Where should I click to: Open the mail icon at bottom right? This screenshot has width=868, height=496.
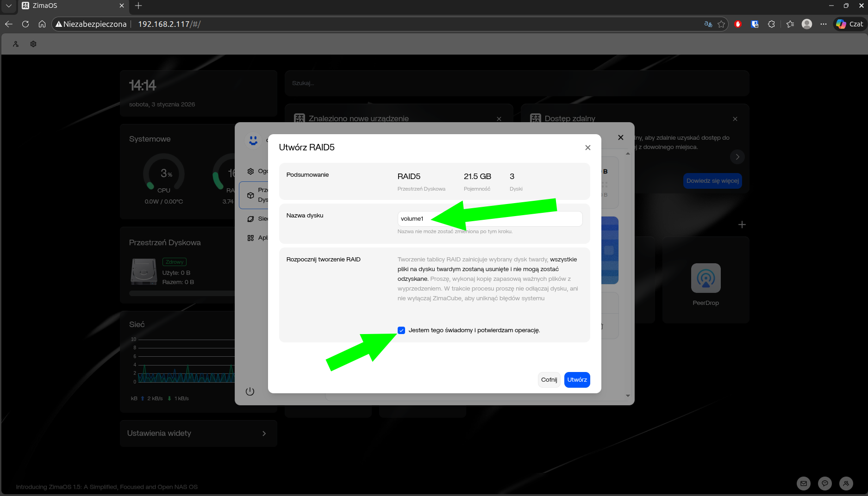[x=804, y=484]
